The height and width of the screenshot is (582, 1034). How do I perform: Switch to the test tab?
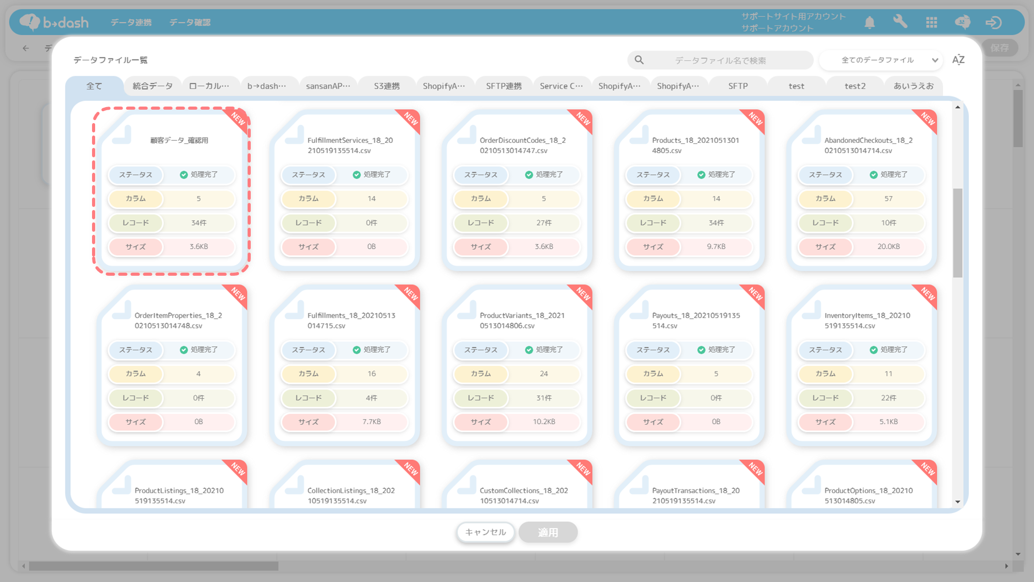[x=796, y=86]
